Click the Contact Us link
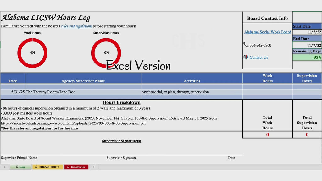This screenshot has height=181, width=322. point(258,57)
